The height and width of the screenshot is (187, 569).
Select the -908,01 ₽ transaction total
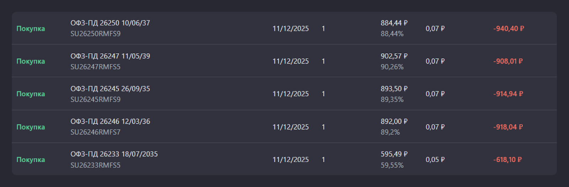point(508,61)
